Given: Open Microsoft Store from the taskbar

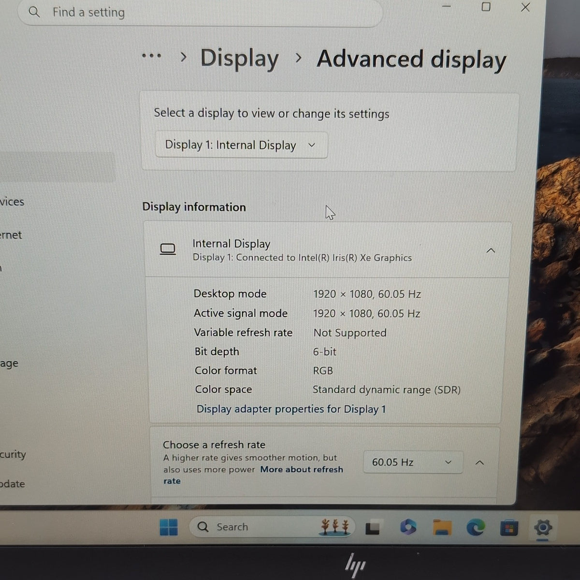Looking at the screenshot, I should tap(508, 527).
